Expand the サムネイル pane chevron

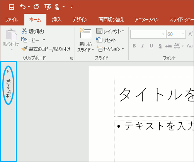tap(8, 71)
